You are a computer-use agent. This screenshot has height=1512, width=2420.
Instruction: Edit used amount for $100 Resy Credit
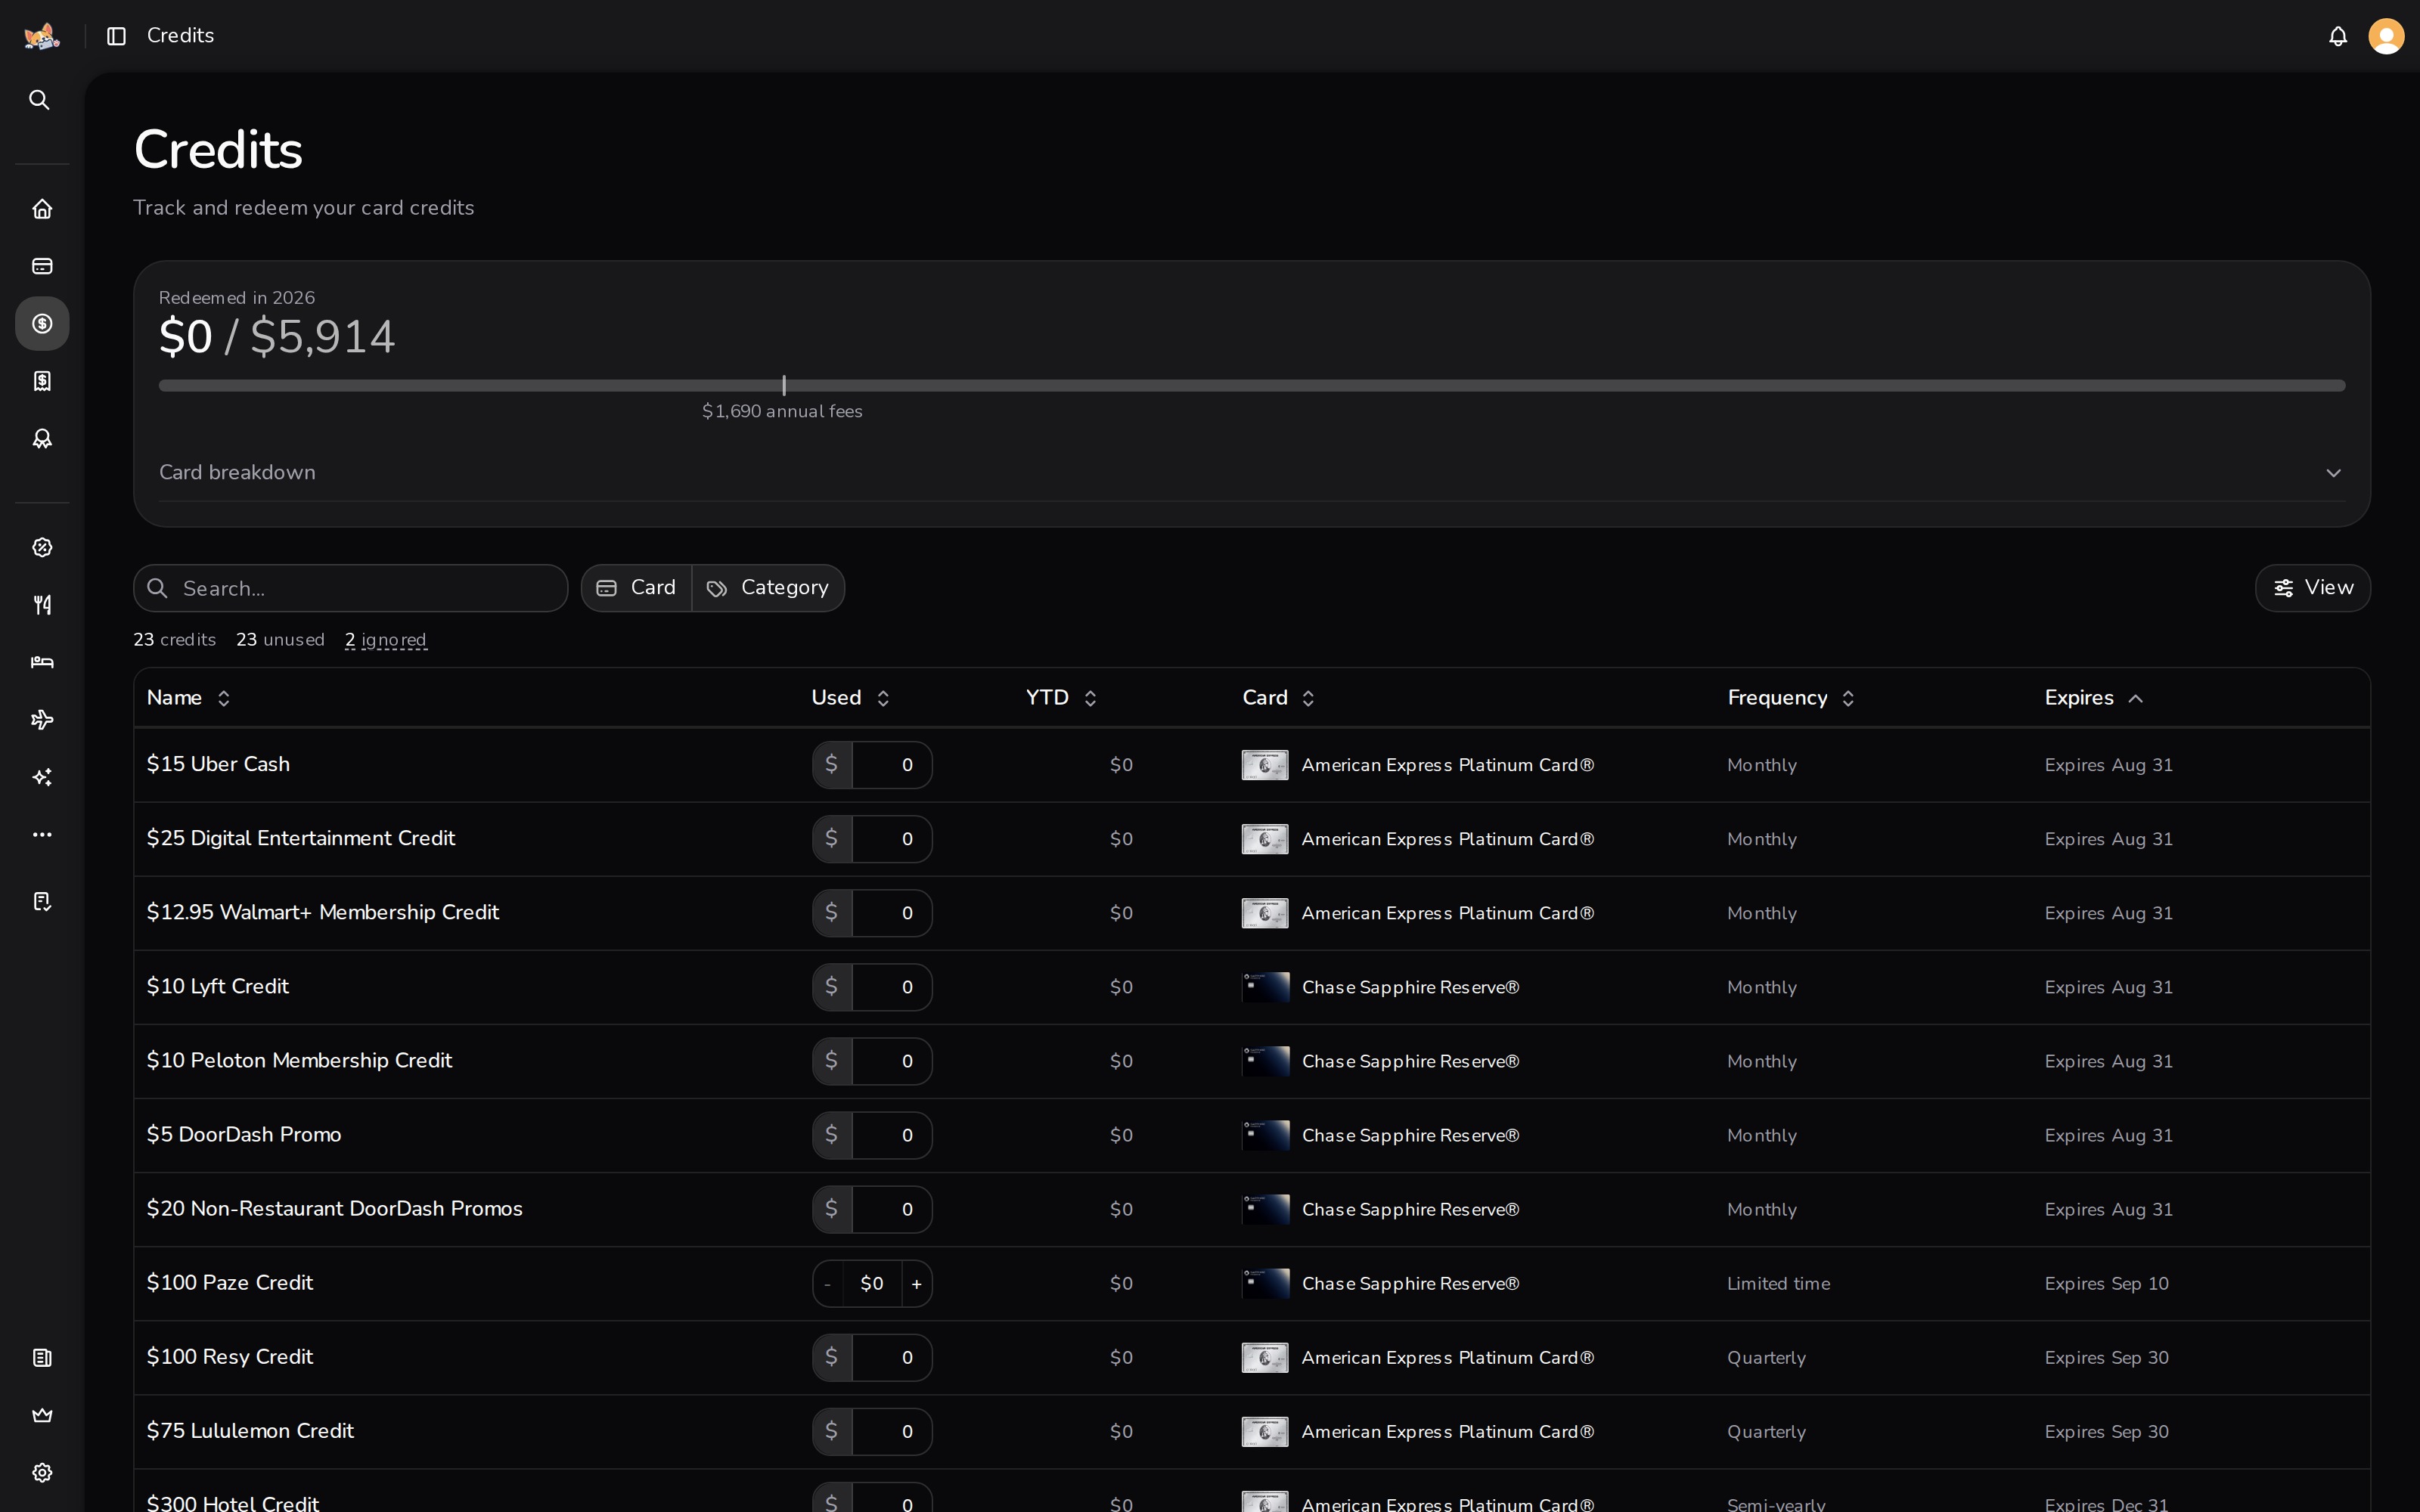click(x=892, y=1357)
